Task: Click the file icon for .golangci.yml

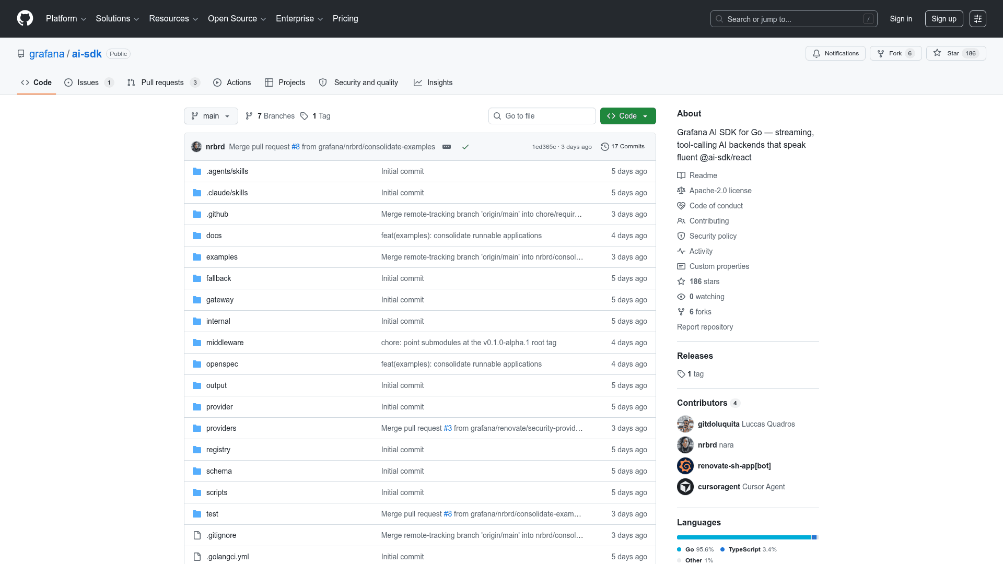Action: 197,557
